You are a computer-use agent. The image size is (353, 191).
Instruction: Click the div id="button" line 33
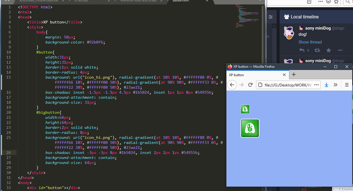tap(53, 188)
